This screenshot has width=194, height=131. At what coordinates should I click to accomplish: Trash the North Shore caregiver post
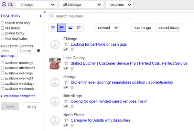click(72, 126)
